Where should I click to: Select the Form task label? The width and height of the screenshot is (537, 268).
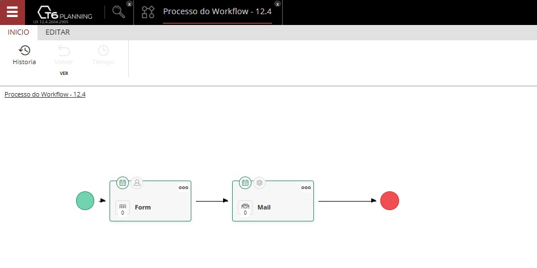[143, 207]
